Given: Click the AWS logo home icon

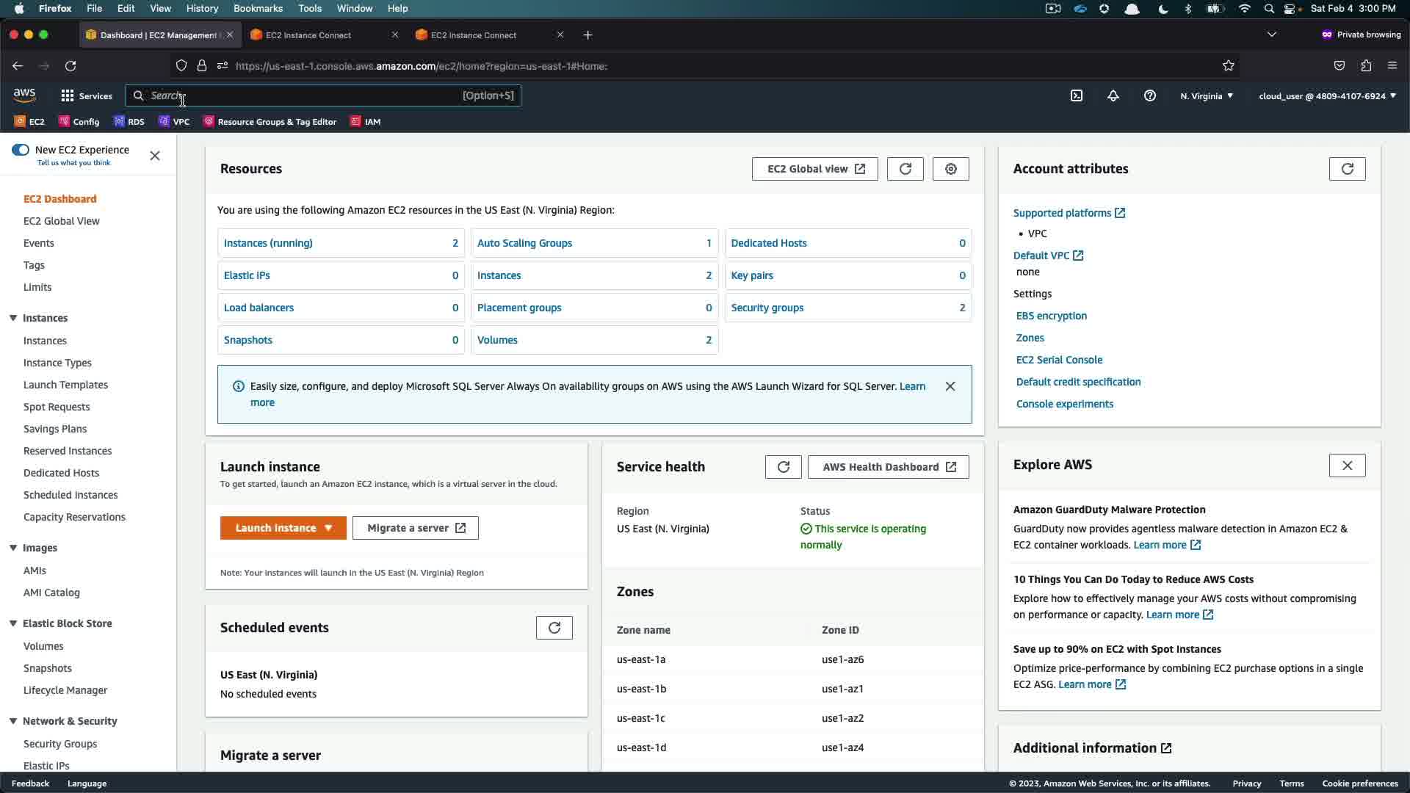Looking at the screenshot, I should [x=24, y=95].
